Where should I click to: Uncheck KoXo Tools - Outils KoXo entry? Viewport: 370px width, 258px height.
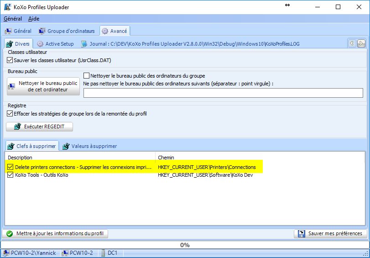10,175
